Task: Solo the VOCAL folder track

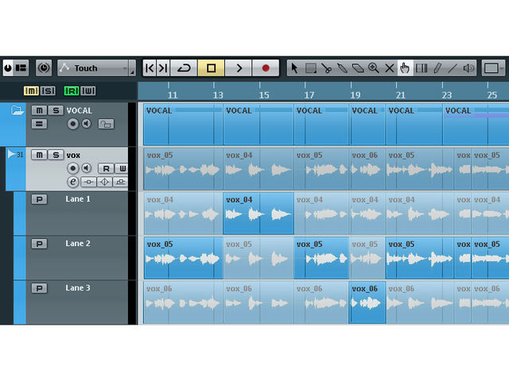Action: [x=56, y=110]
